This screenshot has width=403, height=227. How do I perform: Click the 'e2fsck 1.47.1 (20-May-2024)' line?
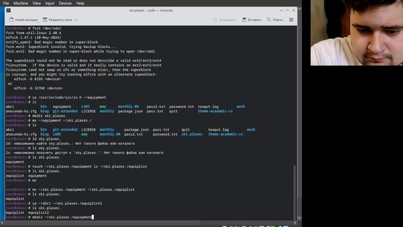pyautogui.click(x=33, y=38)
